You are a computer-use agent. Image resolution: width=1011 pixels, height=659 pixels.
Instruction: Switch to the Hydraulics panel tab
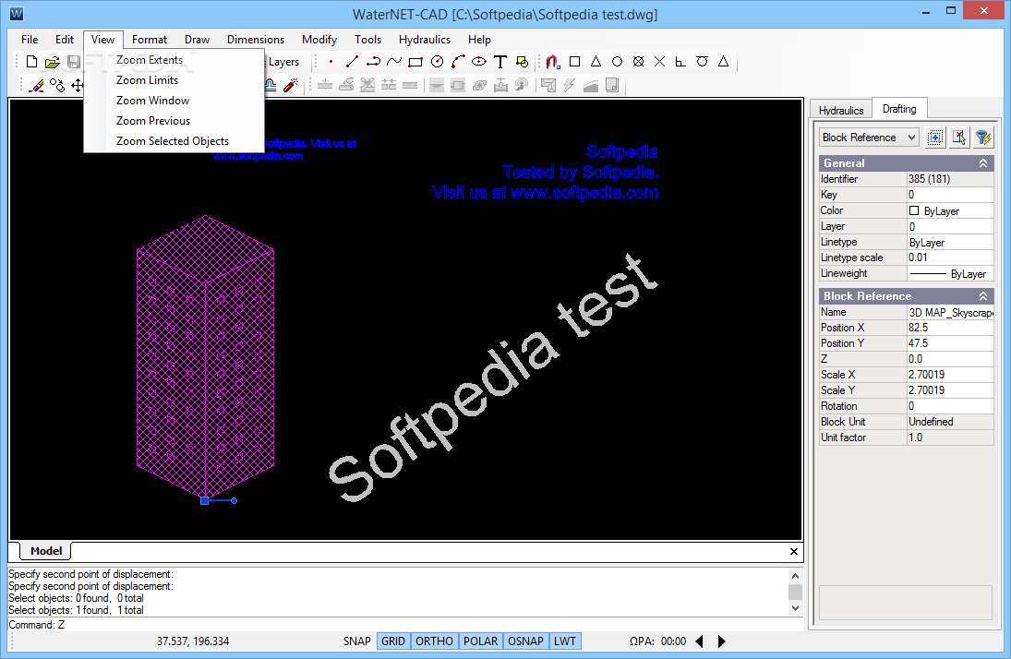click(841, 110)
